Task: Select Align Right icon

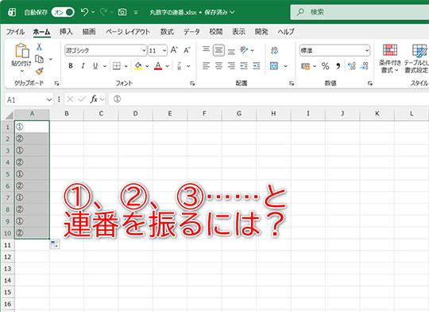Action: coord(231,66)
